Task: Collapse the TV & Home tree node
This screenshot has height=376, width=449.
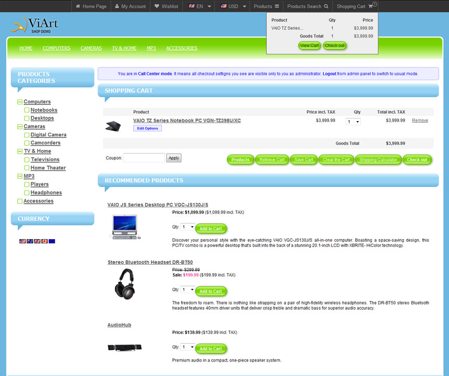Action: 20,151
